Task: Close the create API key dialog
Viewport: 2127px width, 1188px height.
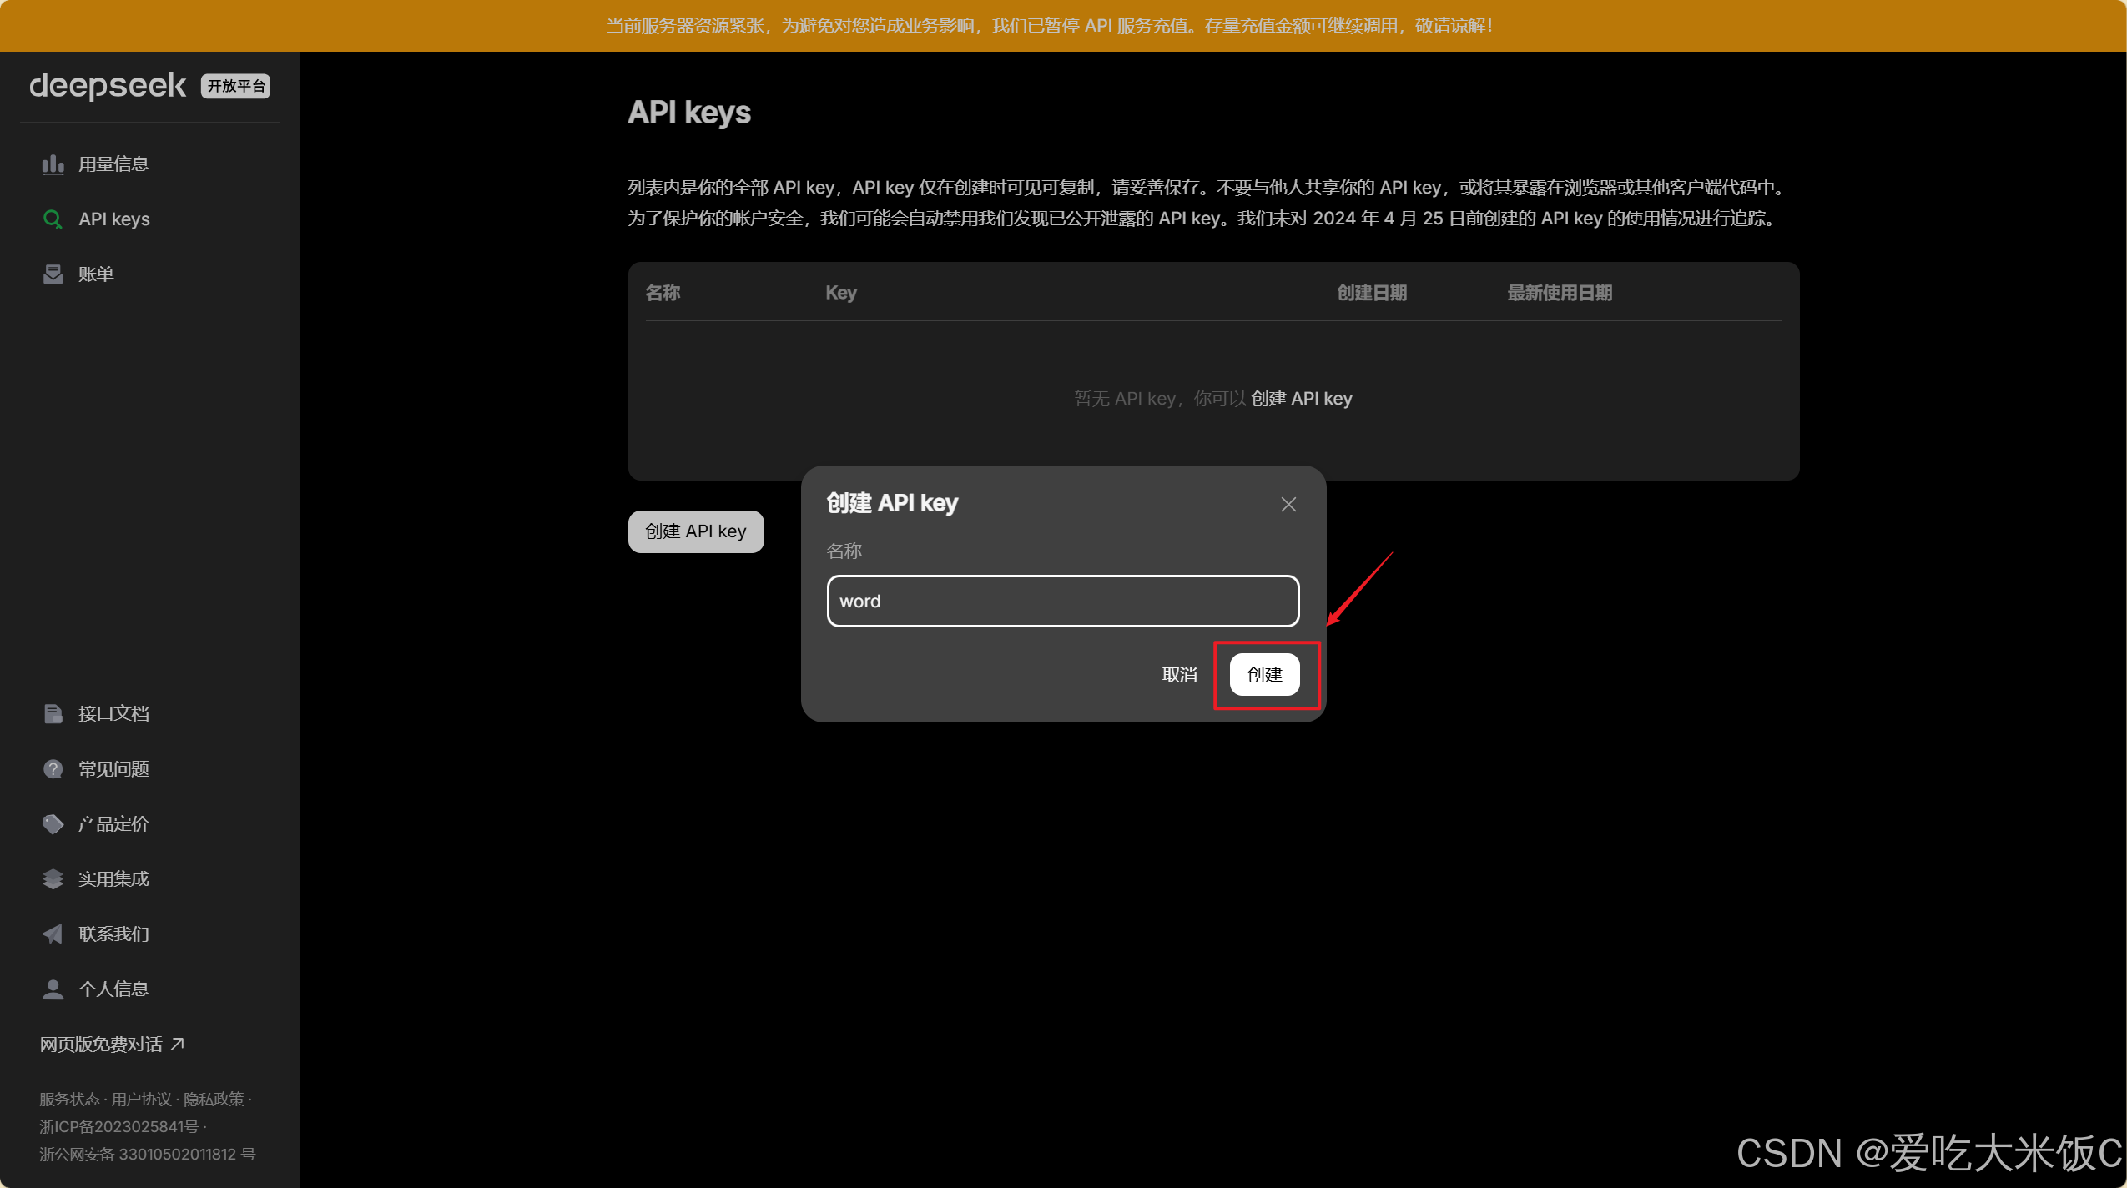Action: 1288,505
